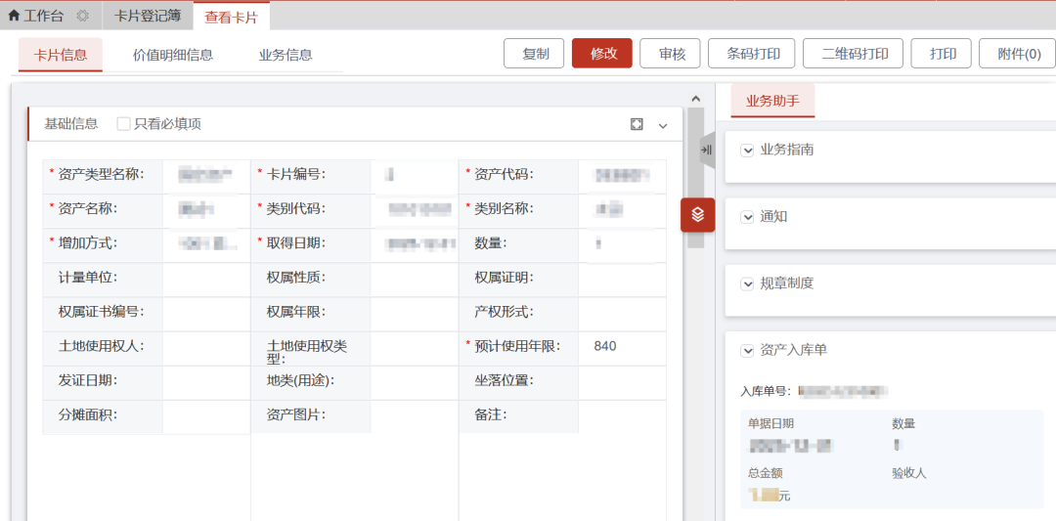
Task: Click the 资产图片 field
Action: click(x=415, y=416)
